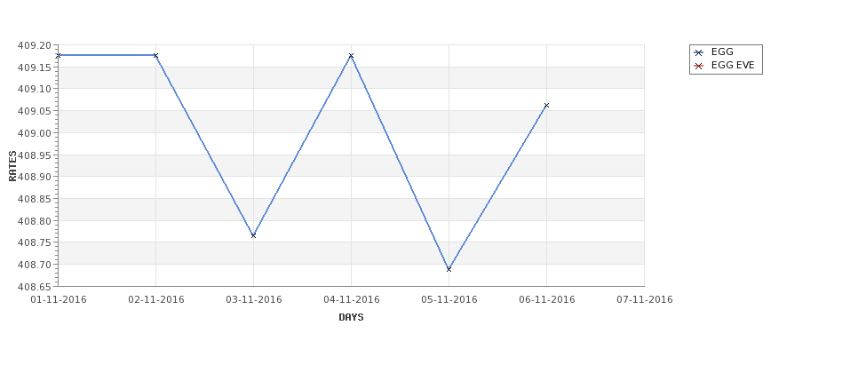
Task: Select the data point at 02-11-2016
Action: click(x=155, y=55)
